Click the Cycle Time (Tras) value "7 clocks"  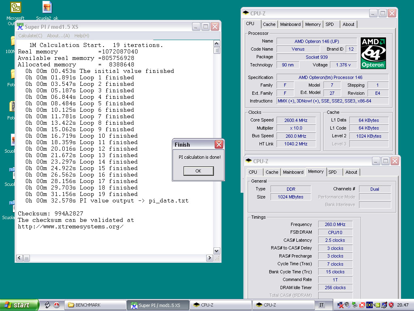coord(335,264)
